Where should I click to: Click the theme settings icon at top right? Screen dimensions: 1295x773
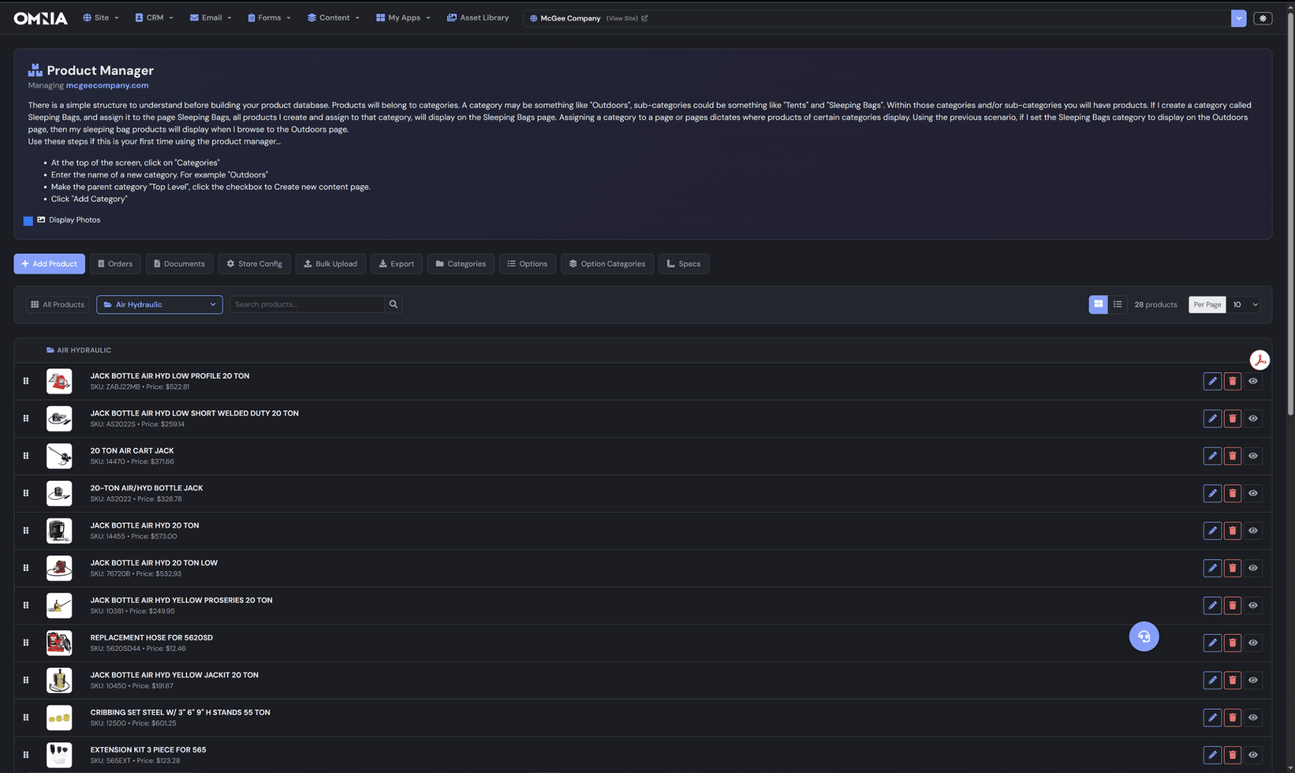click(x=1263, y=18)
